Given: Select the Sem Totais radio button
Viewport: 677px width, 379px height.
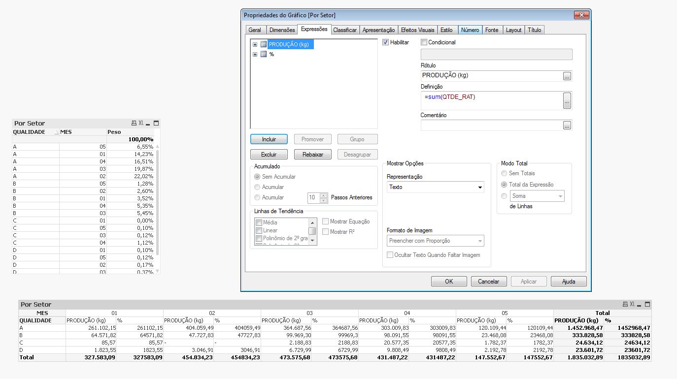Looking at the screenshot, I should point(504,173).
